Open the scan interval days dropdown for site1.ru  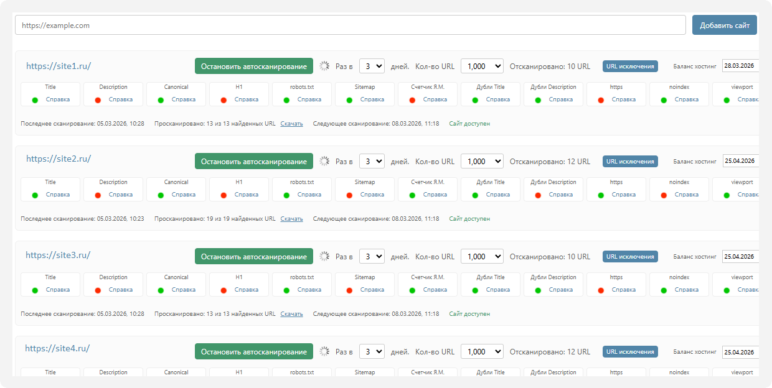pyautogui.click(x=372, y=66)
